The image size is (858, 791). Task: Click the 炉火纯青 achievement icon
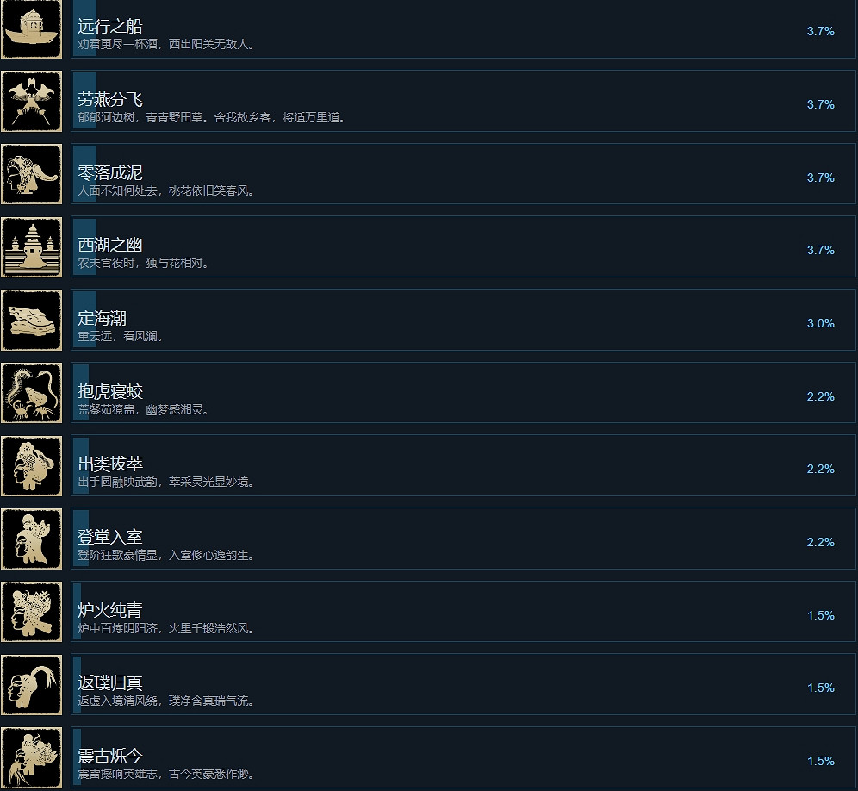pyautogui.click(x=31, y=612)
